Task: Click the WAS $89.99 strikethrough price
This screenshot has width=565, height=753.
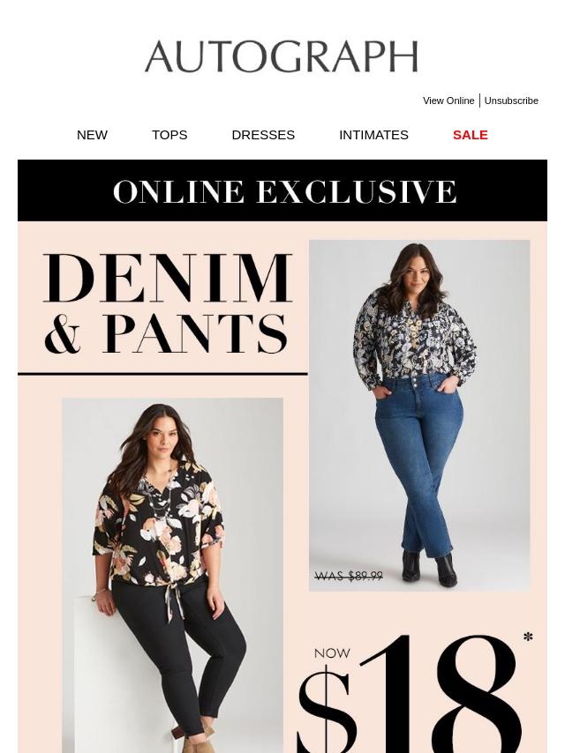Action: pyautogui.click(x=349, y=575)
